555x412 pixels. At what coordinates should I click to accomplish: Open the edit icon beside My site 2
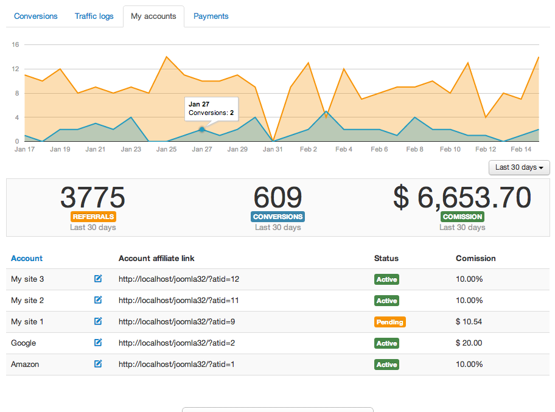(98, 300)
